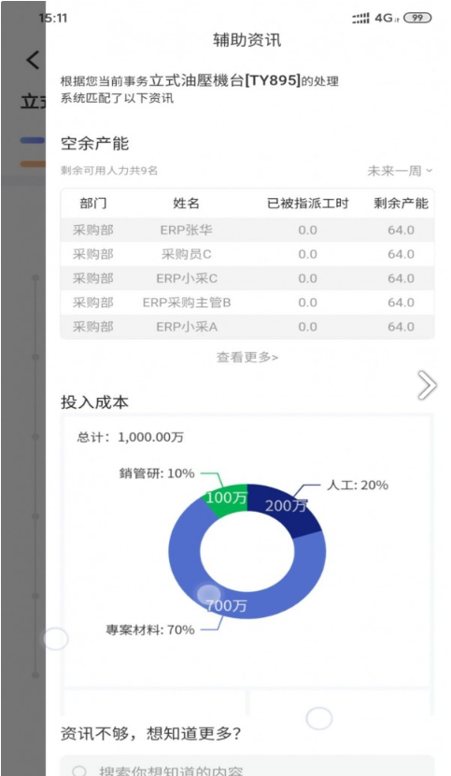Tap the right chevron arrow at the panel edge
The image size is (451, 776).
coord(427,385)
